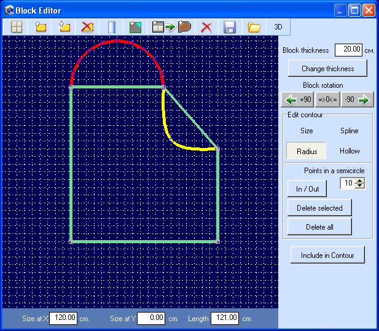379x331 pixels.
Task: Click the delete block icon with red X
Action: click(x=87, y=27)
